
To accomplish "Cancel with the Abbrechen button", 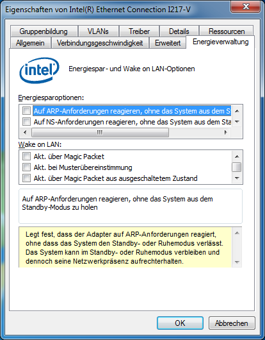I will (232, 323).
